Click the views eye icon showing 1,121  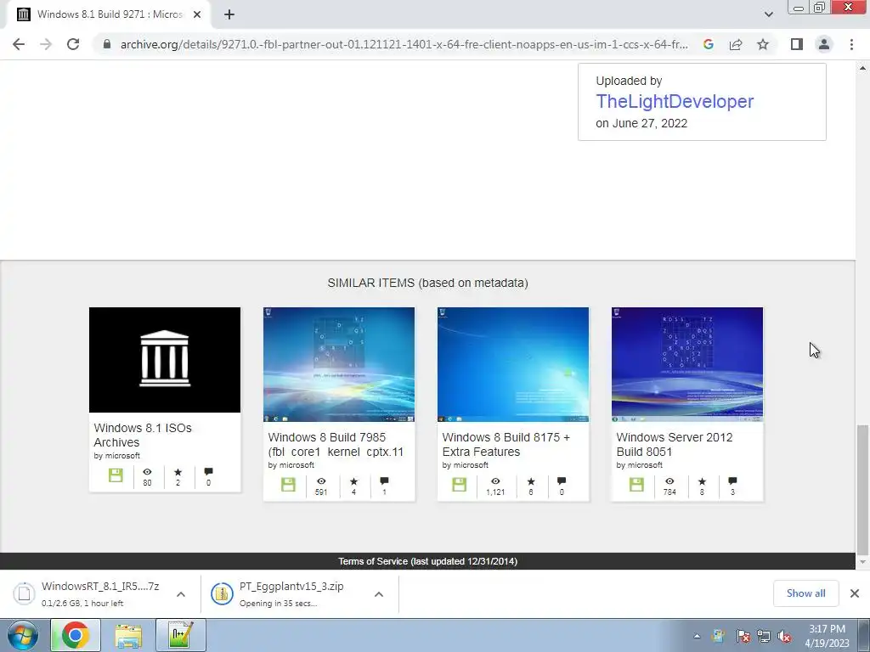495,481
